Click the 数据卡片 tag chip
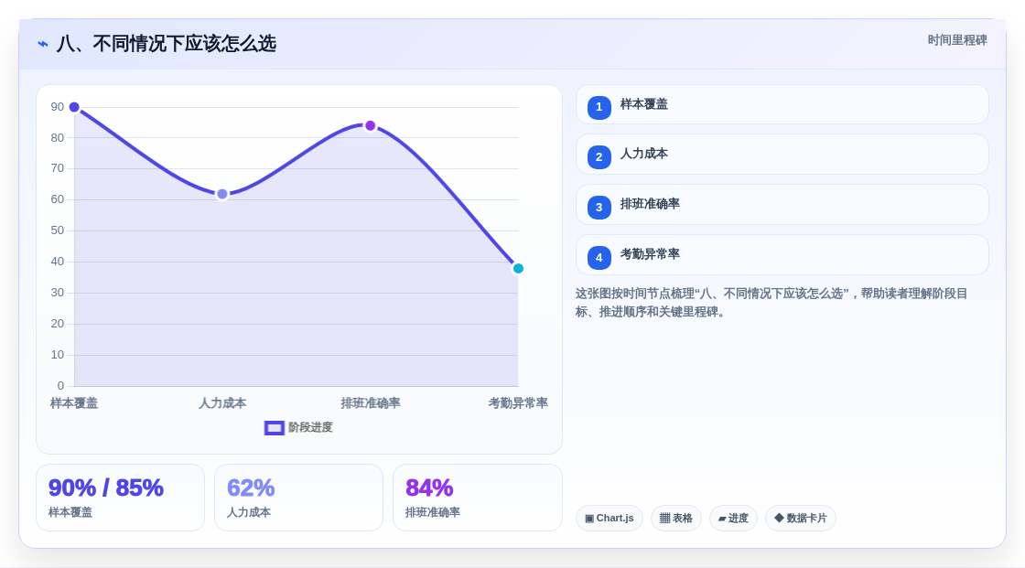This screenshot has height=568, width=1025. pos(801,519)
